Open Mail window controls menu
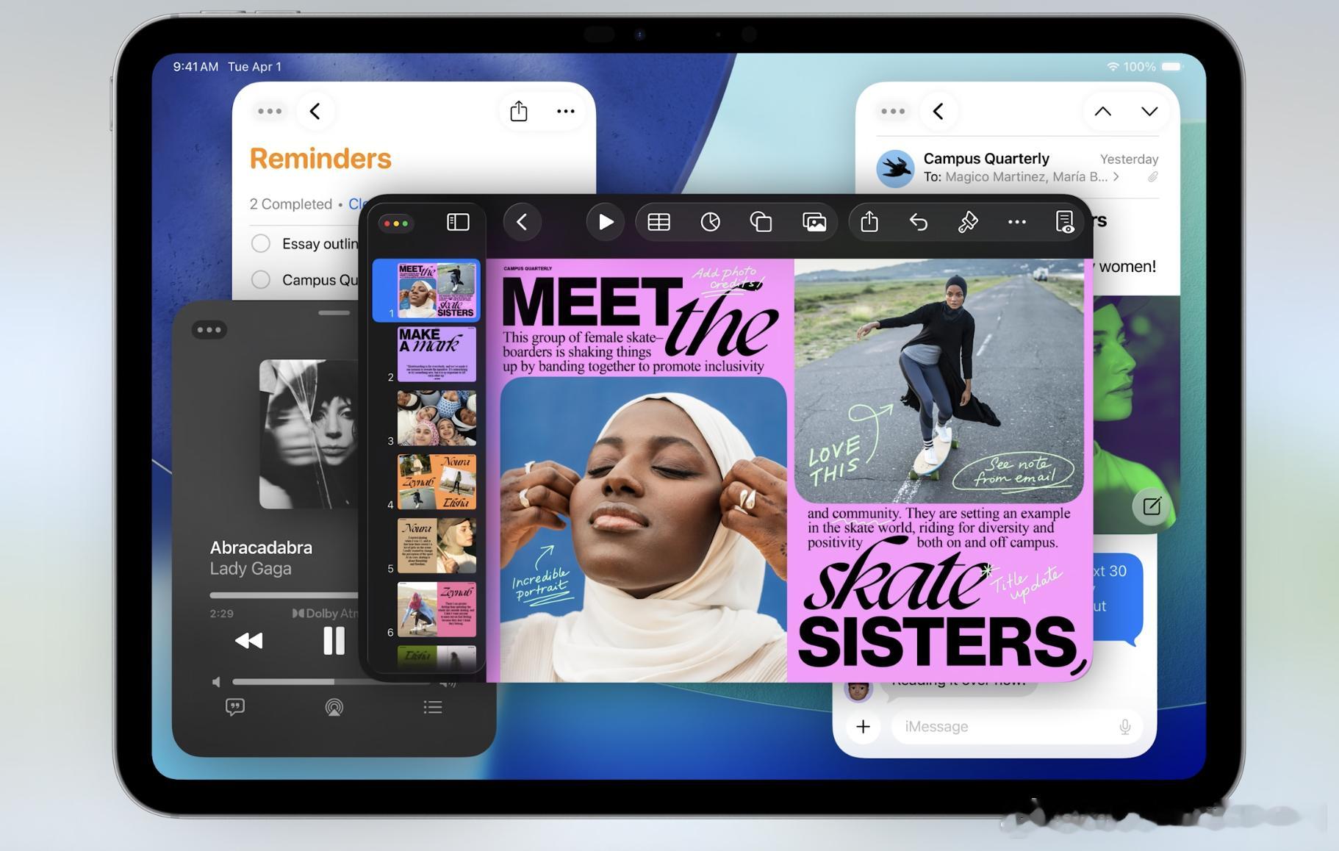This screenshot has width=1339, height=851. [893, 112]
